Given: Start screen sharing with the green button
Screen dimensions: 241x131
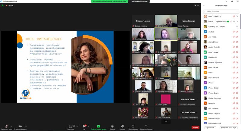Looking at the screenshot, I should click(99, 127).
